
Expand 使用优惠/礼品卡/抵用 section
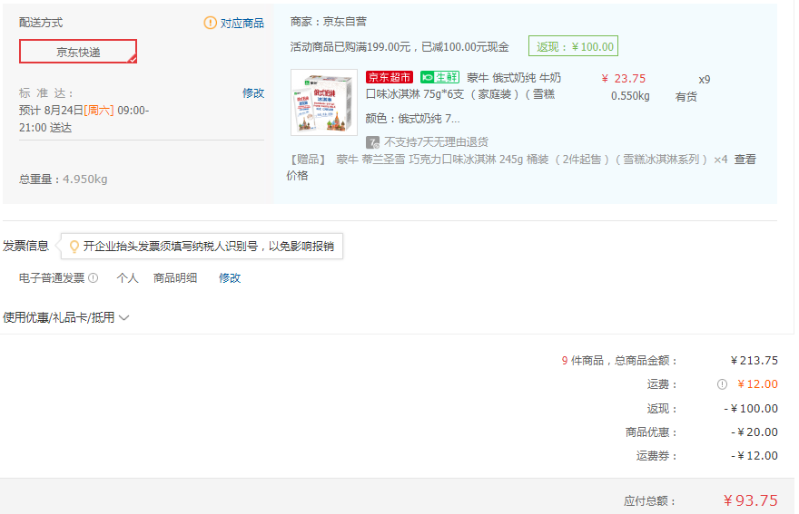tap(66, 317)
